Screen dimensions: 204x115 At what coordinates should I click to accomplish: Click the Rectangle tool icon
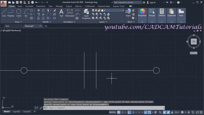point(32,11)
